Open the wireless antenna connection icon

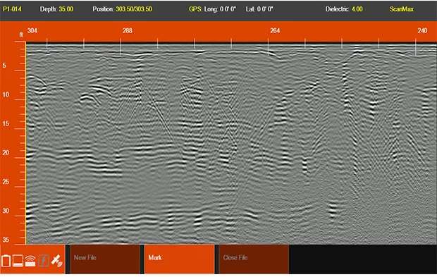(30, 261)
